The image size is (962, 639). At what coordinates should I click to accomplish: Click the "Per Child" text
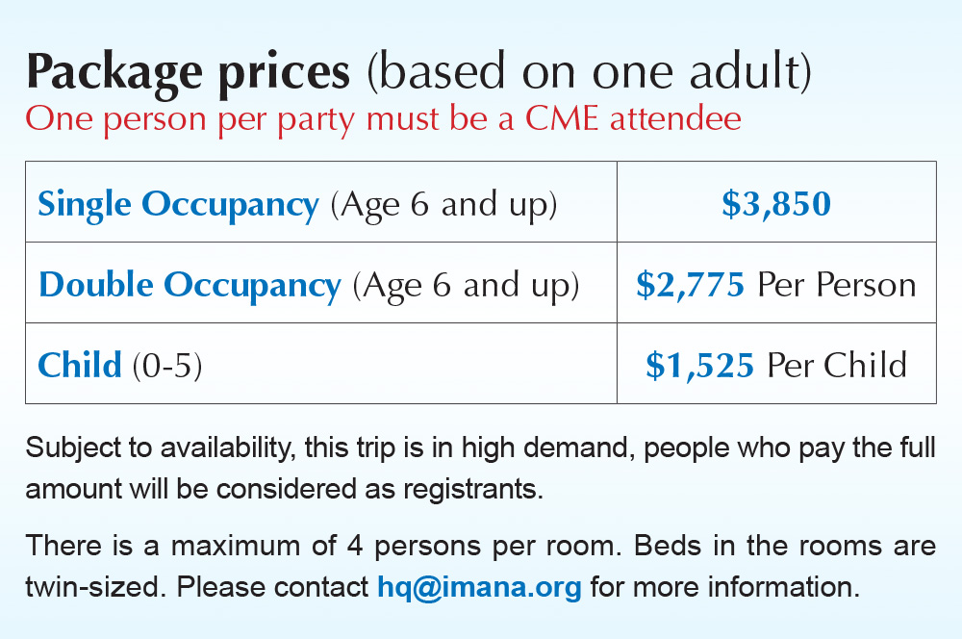click(x=837, y=366)
